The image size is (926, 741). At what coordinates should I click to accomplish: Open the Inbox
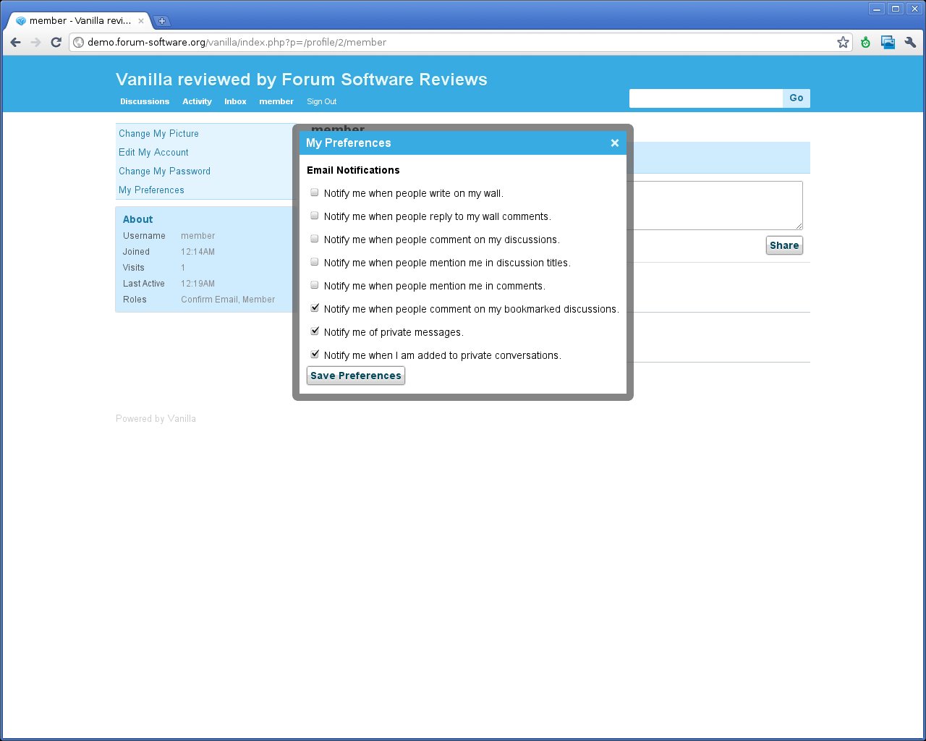coord(235,101)
